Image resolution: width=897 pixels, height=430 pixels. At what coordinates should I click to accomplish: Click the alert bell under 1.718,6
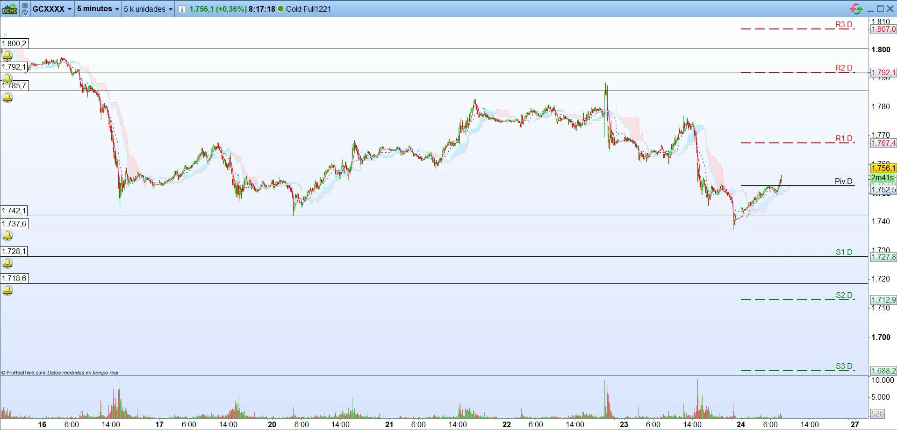[x=7, y=290]
